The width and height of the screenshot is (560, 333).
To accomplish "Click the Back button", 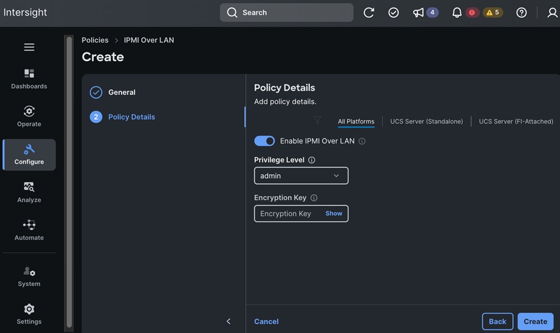I will click(x=498, y=321).
